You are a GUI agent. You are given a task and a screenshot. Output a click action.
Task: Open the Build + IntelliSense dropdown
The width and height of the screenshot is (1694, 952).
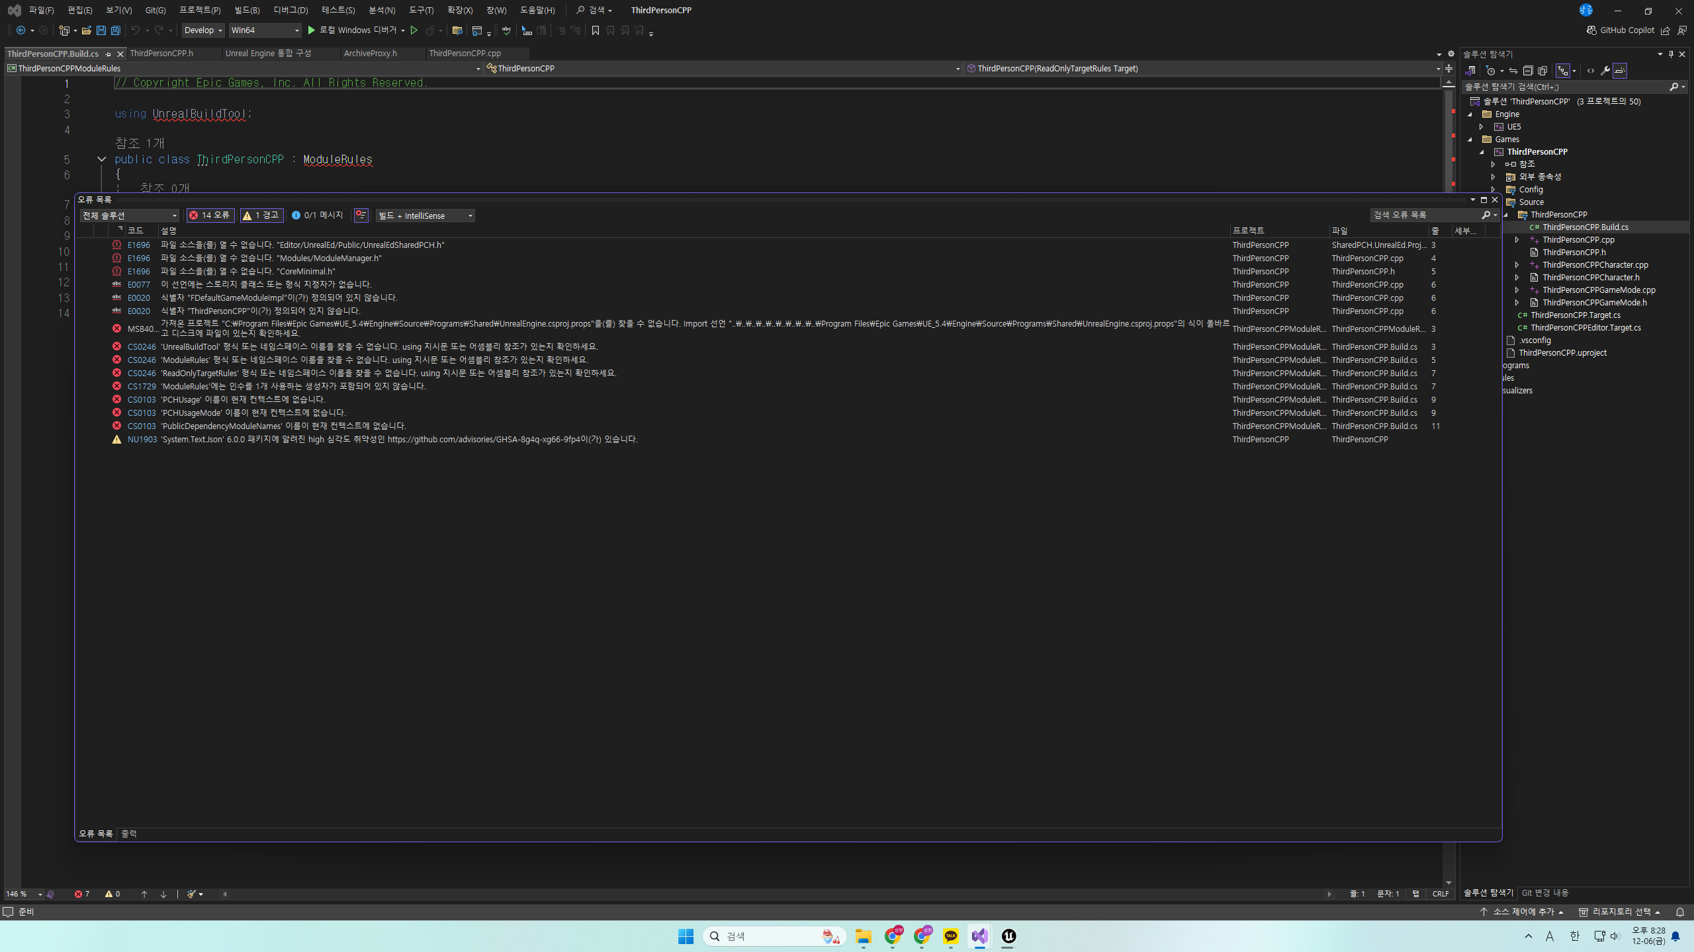425,216
